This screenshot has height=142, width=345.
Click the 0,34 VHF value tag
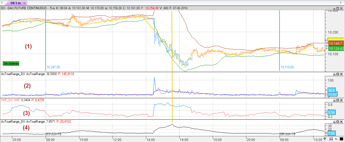click(331, 112)
